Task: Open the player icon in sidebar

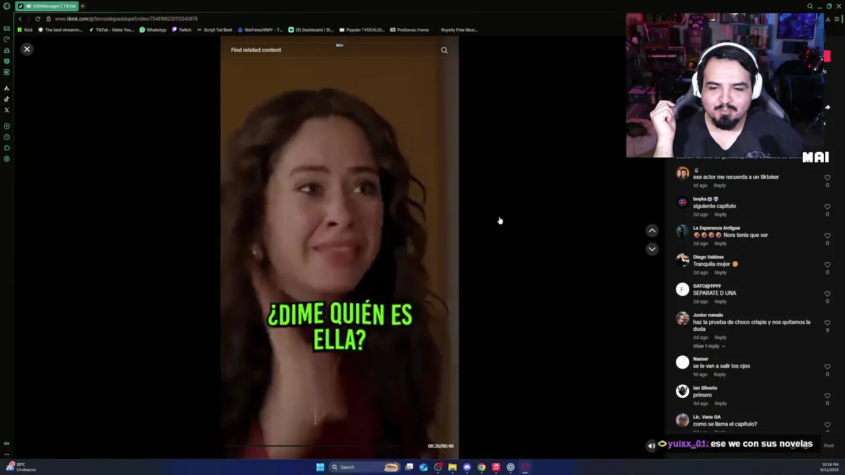Action: tap(7, 126)
